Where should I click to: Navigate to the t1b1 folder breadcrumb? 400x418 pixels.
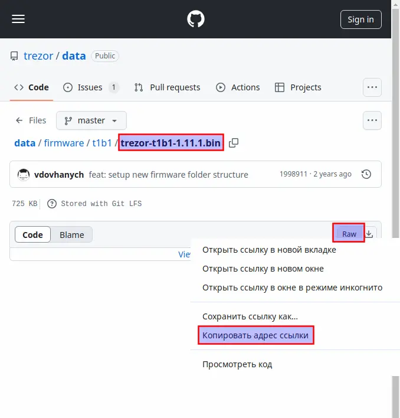(x=102, y=143)
